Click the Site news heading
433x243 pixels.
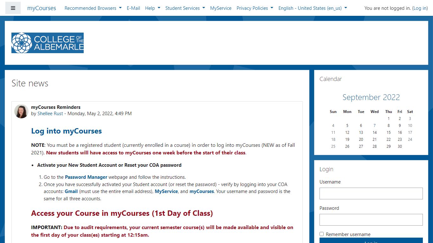pyautogui.click(x=30, y=83)
